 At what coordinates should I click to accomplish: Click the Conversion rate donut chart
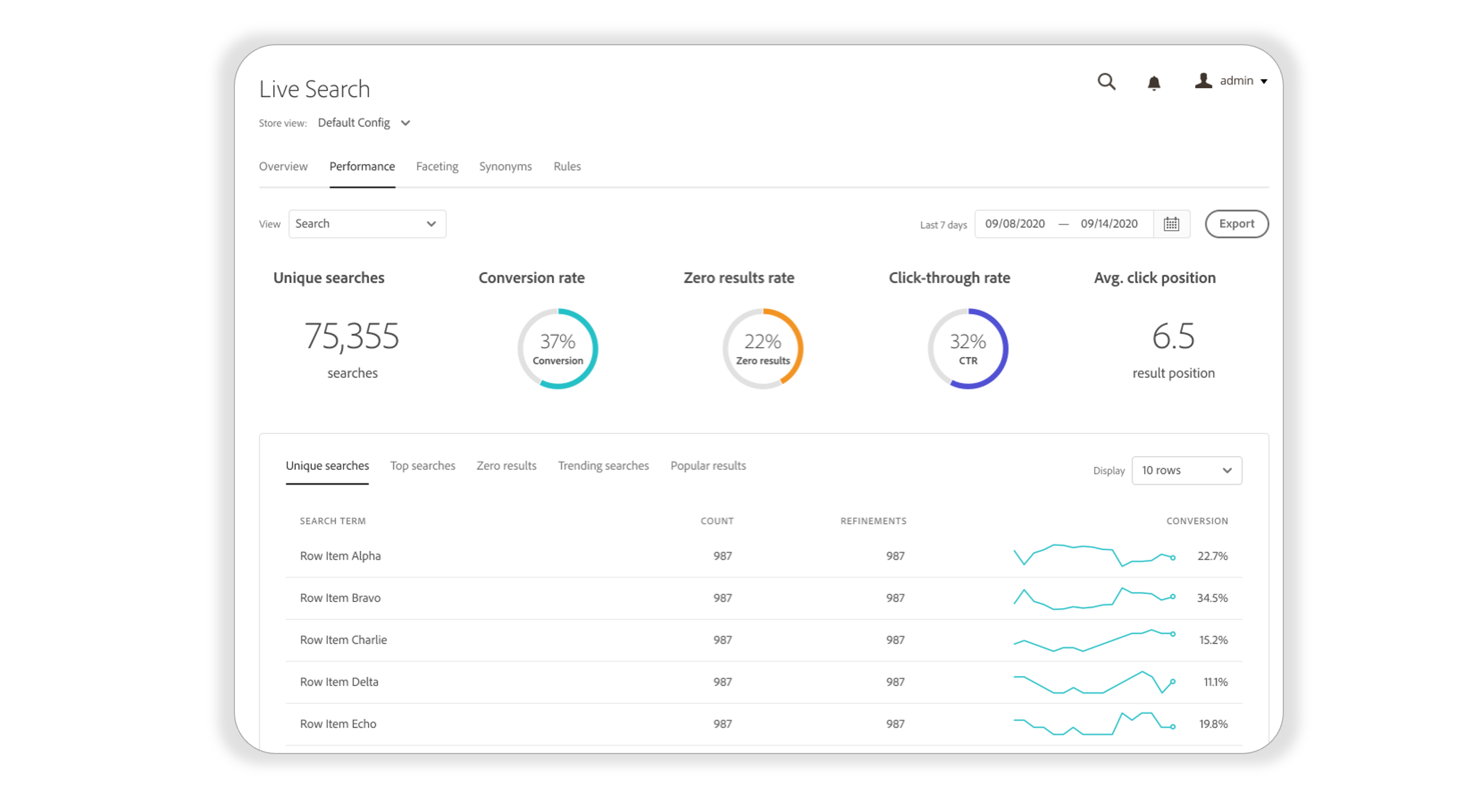[557, 349]
